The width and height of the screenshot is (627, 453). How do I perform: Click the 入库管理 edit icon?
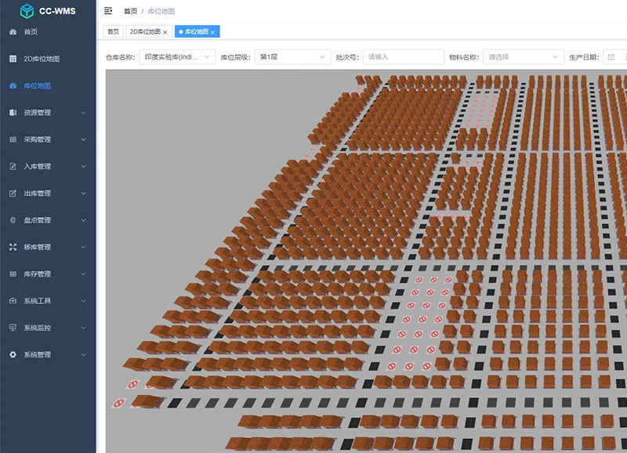click(x=13, y=166)
